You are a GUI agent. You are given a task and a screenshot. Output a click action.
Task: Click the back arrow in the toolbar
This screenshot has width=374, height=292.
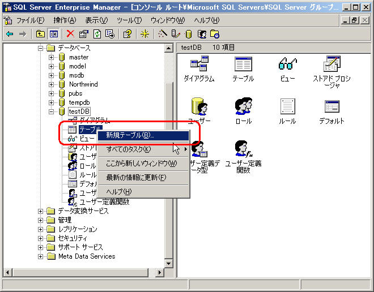point(10,34)
